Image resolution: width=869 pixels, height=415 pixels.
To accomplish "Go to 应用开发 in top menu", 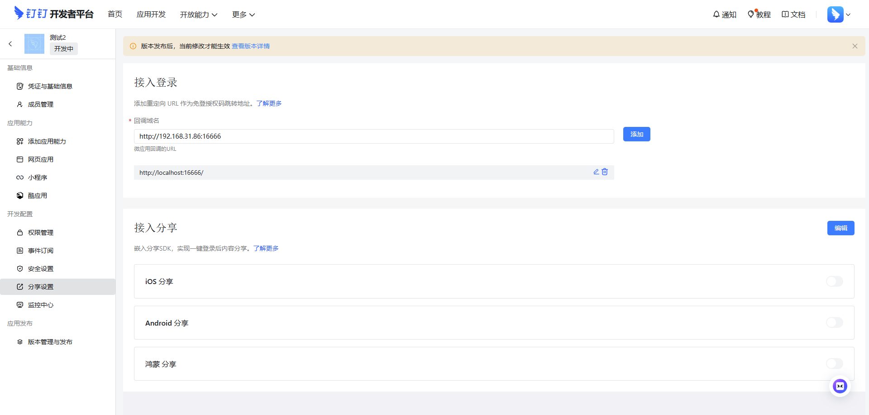I will 151,14.
